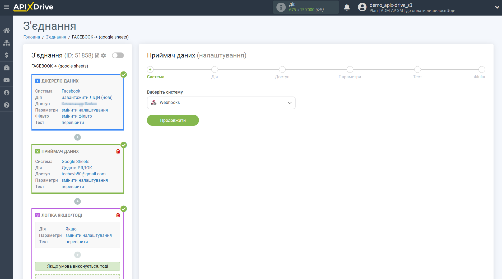Open the help question sidebar icon

point(7,105)
